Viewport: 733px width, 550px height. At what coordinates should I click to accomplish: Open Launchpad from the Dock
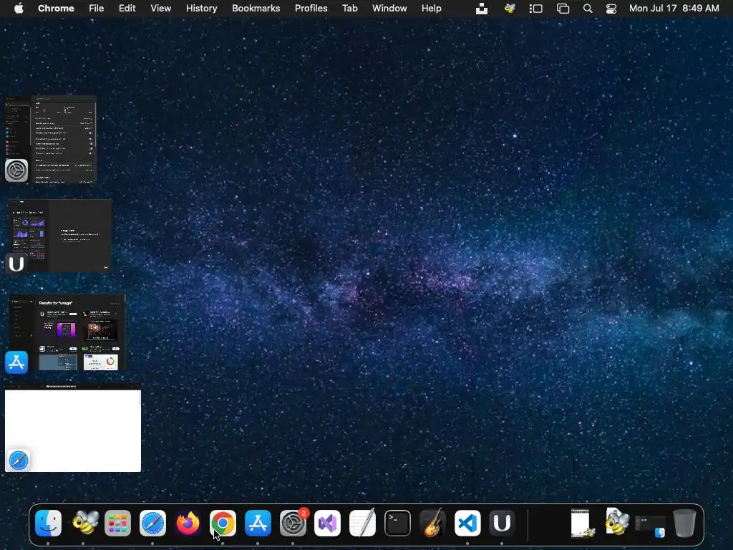click(x=117, y=523)
